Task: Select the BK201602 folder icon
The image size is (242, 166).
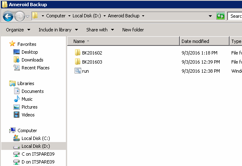Action: click(77, 52)
